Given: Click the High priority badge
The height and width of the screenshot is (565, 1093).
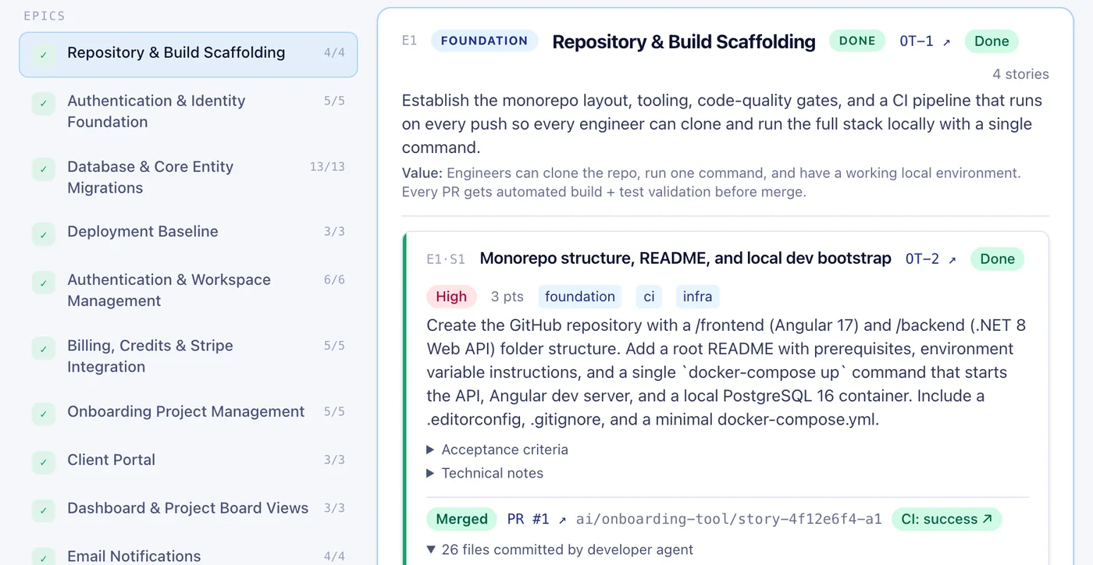Looking at the screenshot, I should click(x=451, y=297).
